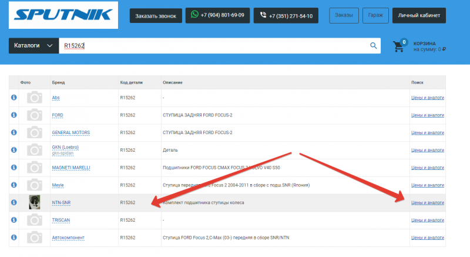Screen dimensions: 470x257
Task: Click Цены и аналоги for MAGNETI MARELLI
Action: point(428,168)
